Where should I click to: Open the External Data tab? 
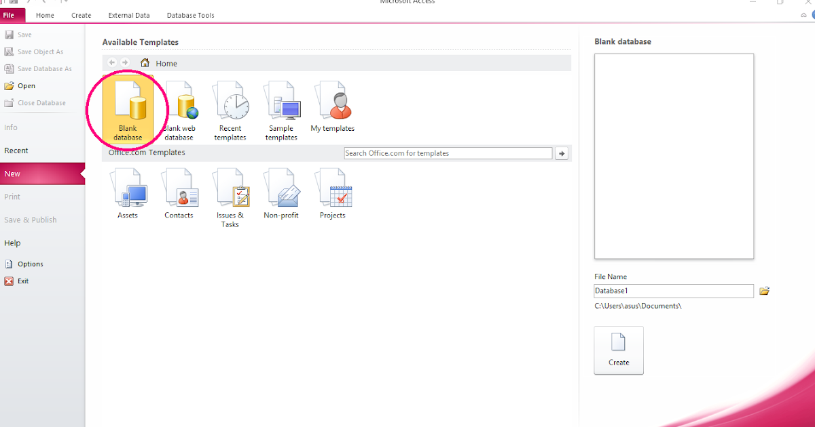[x=128, y=15]
